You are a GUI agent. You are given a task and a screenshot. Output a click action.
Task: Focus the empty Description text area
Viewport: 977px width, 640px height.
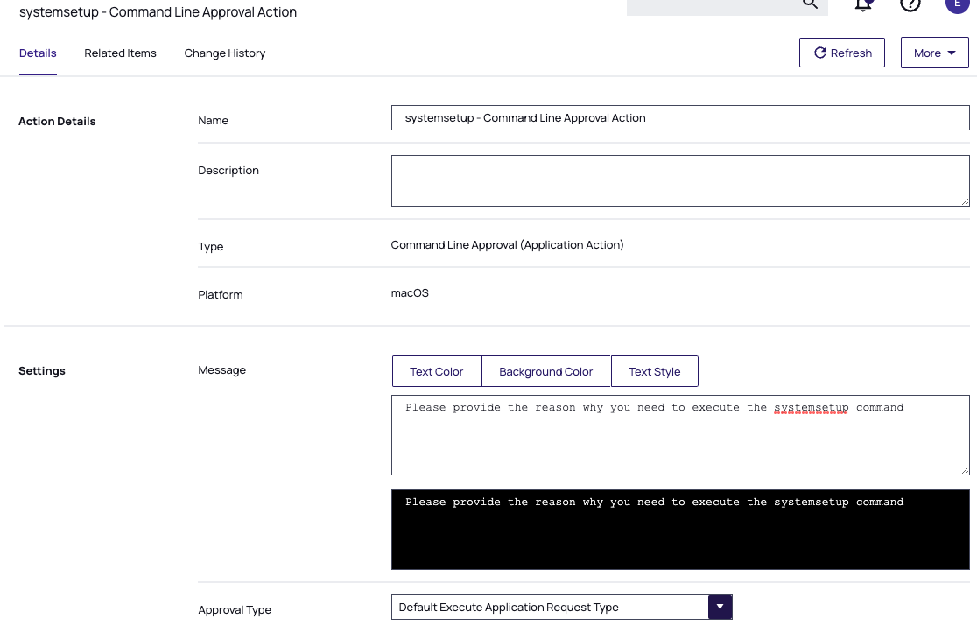(x=679, y=180)
